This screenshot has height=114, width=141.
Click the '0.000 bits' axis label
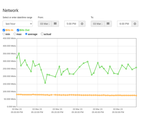tap(11, 107)
